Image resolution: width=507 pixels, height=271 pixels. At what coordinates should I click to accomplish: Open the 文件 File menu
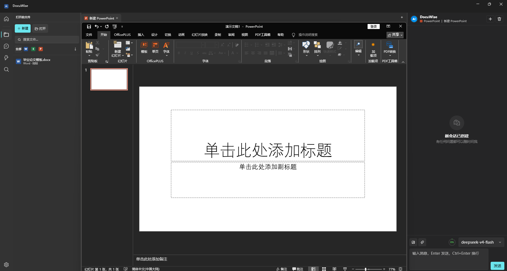point(89,35)
